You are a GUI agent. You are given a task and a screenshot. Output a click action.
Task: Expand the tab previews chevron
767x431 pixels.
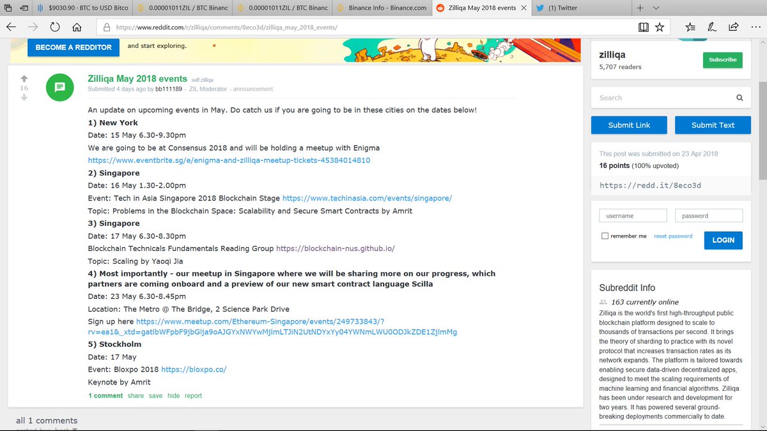[x=657, y=8]
